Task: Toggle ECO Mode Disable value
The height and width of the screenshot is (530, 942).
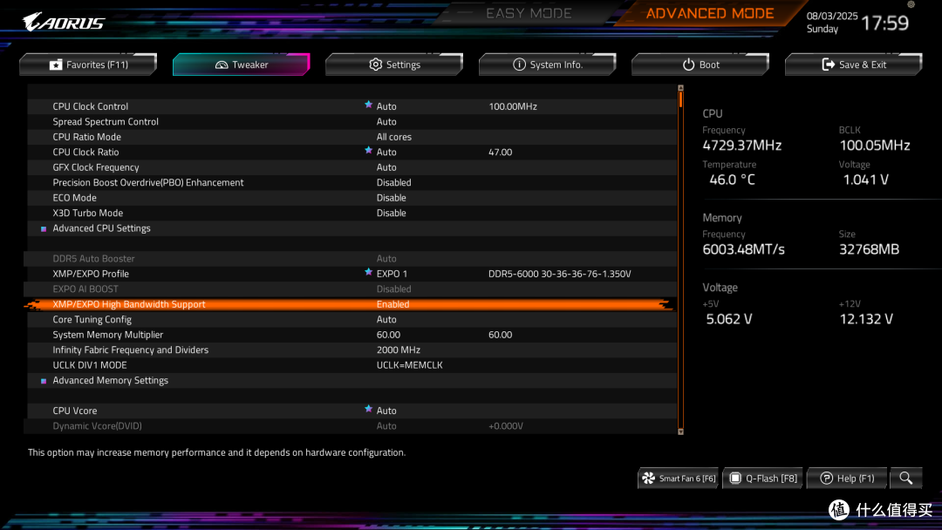Action: click(x=391, y=198)
